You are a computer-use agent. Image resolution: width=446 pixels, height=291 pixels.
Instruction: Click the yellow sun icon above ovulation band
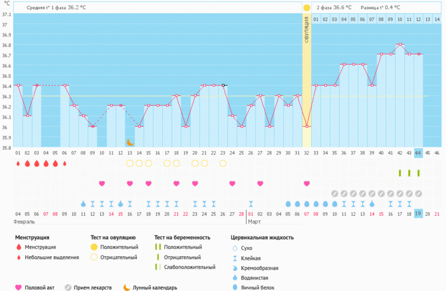coord(306,8)
